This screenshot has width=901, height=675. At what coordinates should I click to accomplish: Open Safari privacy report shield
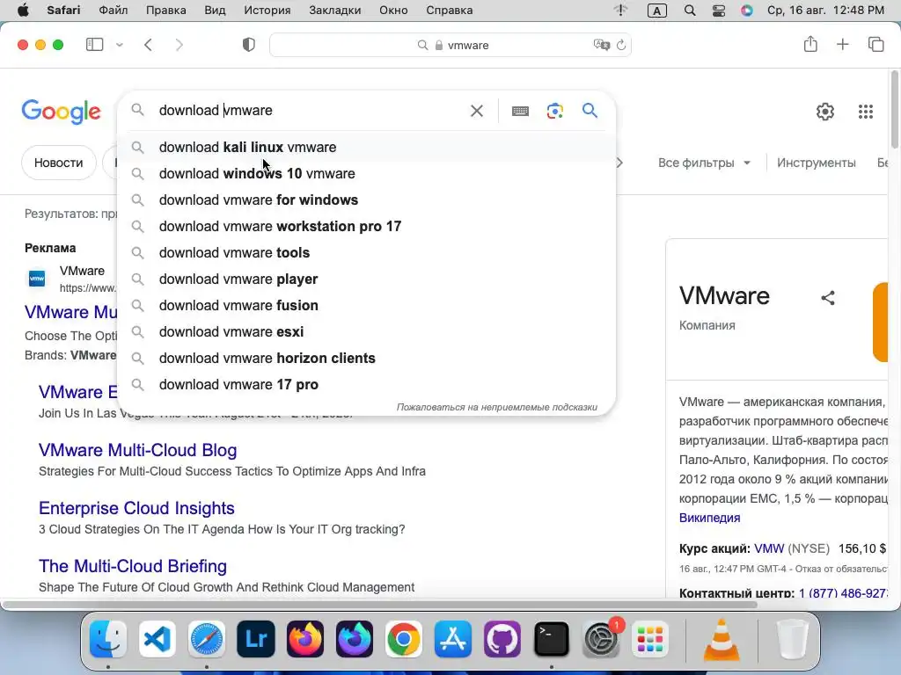[x=249, y=45]
